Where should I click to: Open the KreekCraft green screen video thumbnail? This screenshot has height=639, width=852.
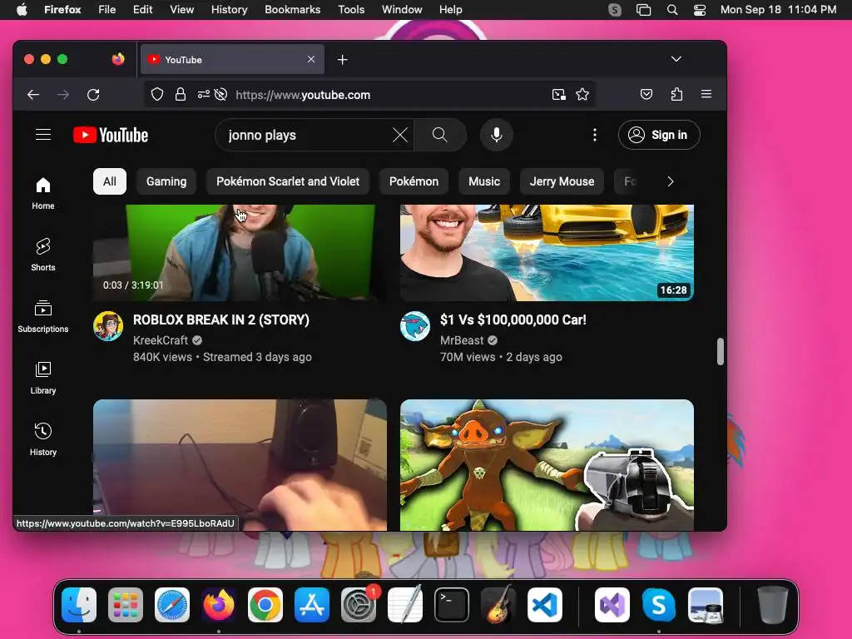[240, 253]
